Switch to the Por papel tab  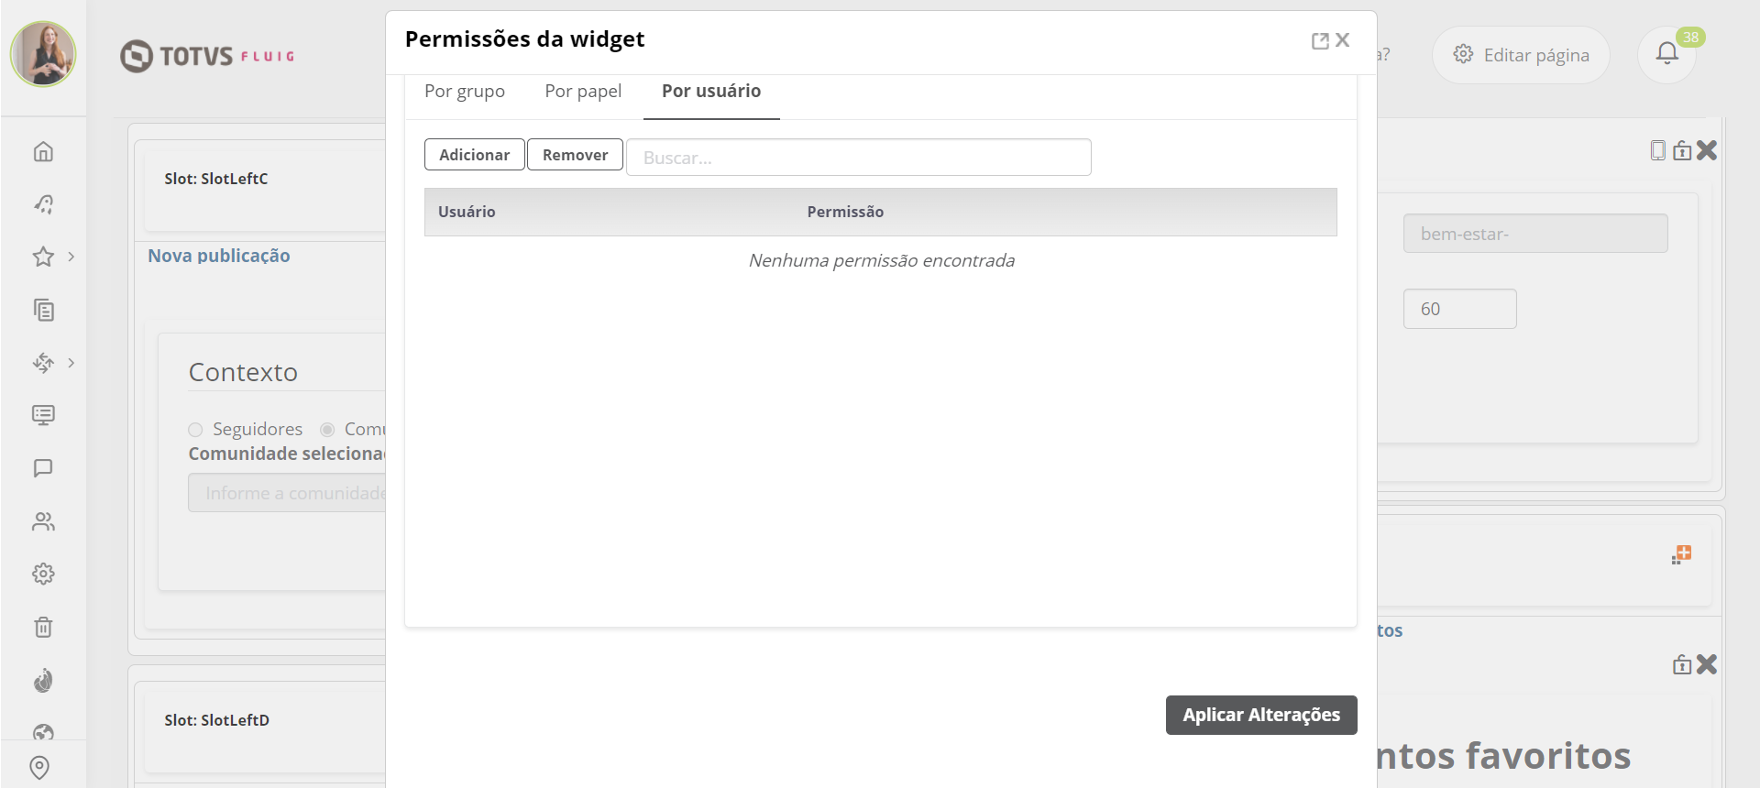pyautogui.click(x=583, y=91)
